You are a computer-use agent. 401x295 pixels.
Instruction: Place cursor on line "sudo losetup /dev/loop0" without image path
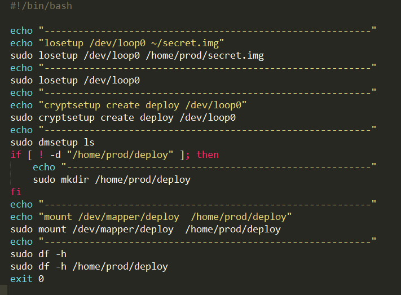(75, 80)
